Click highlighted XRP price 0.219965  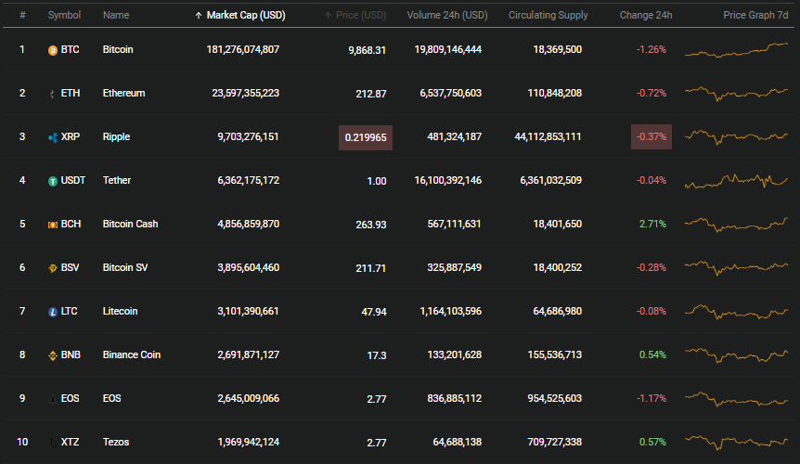coord(366,137)
